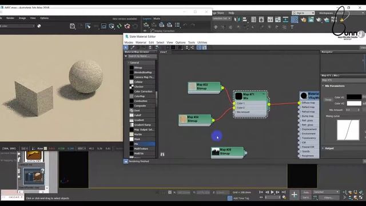Toggle the Scene Explorer icon
Screen dimensions: 366x206
pyautogui.click(x=254, y=19)
